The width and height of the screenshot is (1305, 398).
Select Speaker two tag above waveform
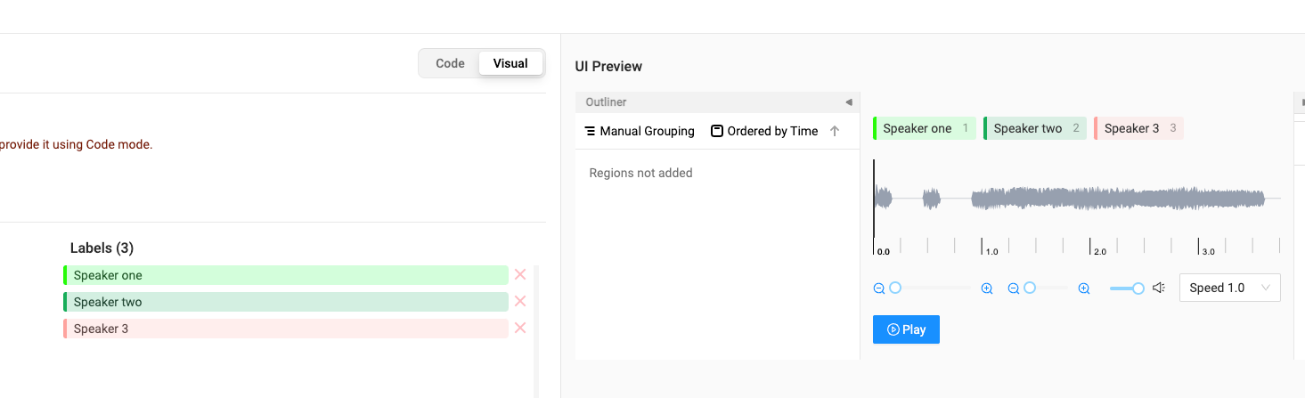(x=1034, y=128)
